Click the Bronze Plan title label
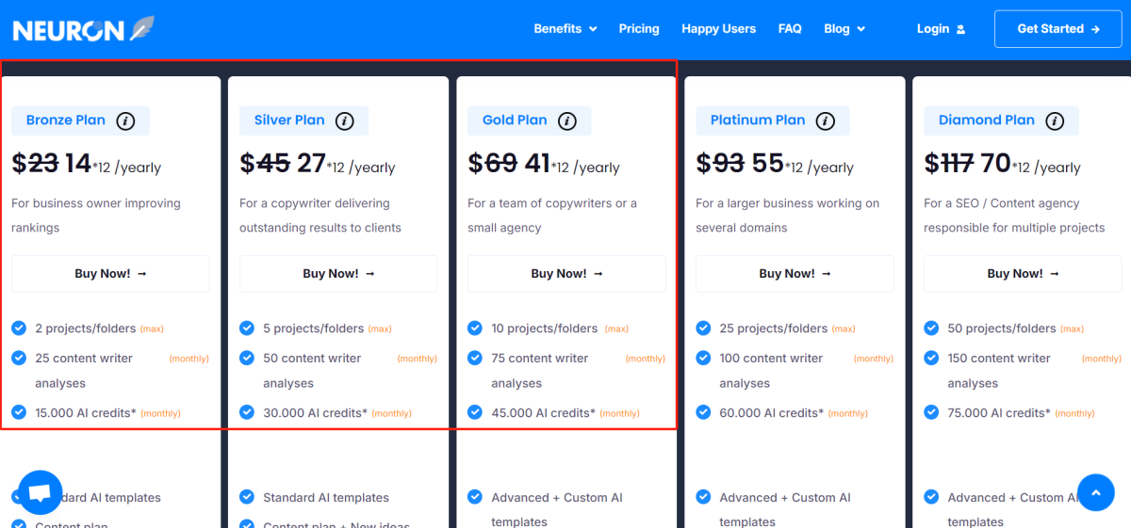The image size is (1131, 528). point(66,120)
